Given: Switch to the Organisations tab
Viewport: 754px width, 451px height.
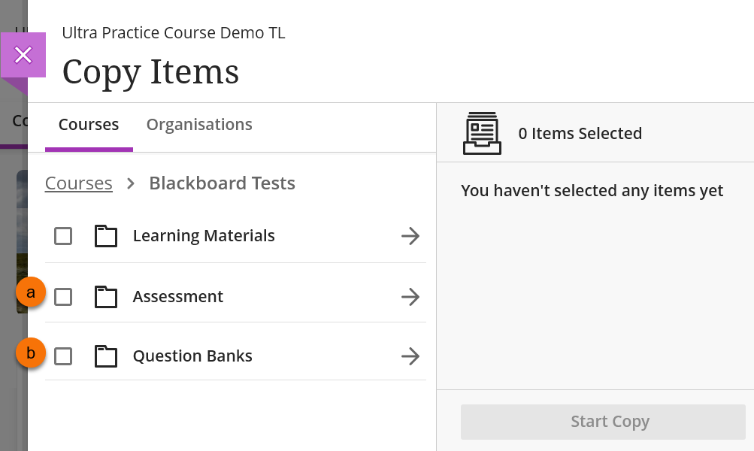Looking at the screenshot, I should [199, 125].
